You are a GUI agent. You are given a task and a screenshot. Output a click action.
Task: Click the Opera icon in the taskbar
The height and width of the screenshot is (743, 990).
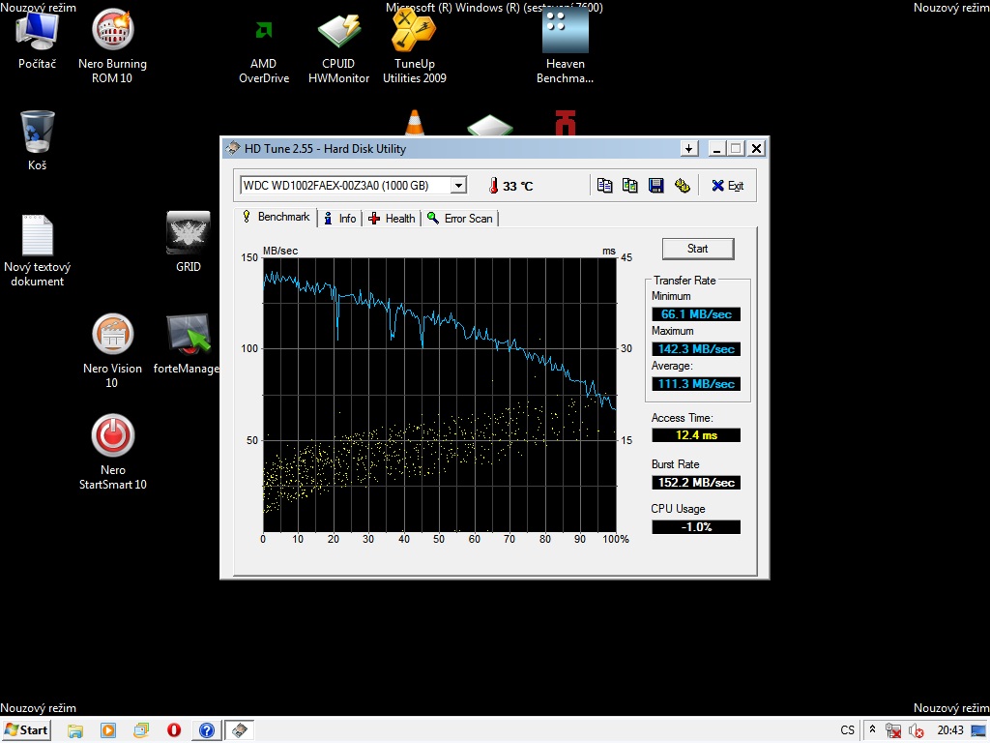coord(174,730)
